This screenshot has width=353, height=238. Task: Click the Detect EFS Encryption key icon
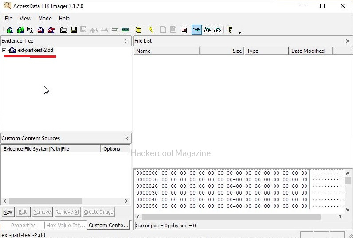(151, 30)
